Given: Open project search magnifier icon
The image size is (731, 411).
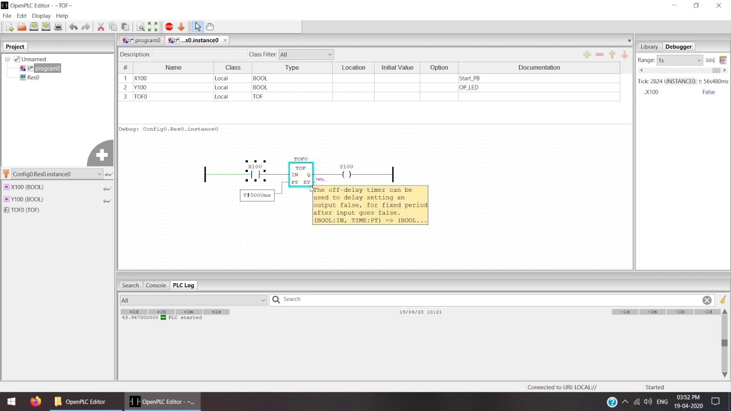Looking at the screenshot, I should click(x=141, y=27).
